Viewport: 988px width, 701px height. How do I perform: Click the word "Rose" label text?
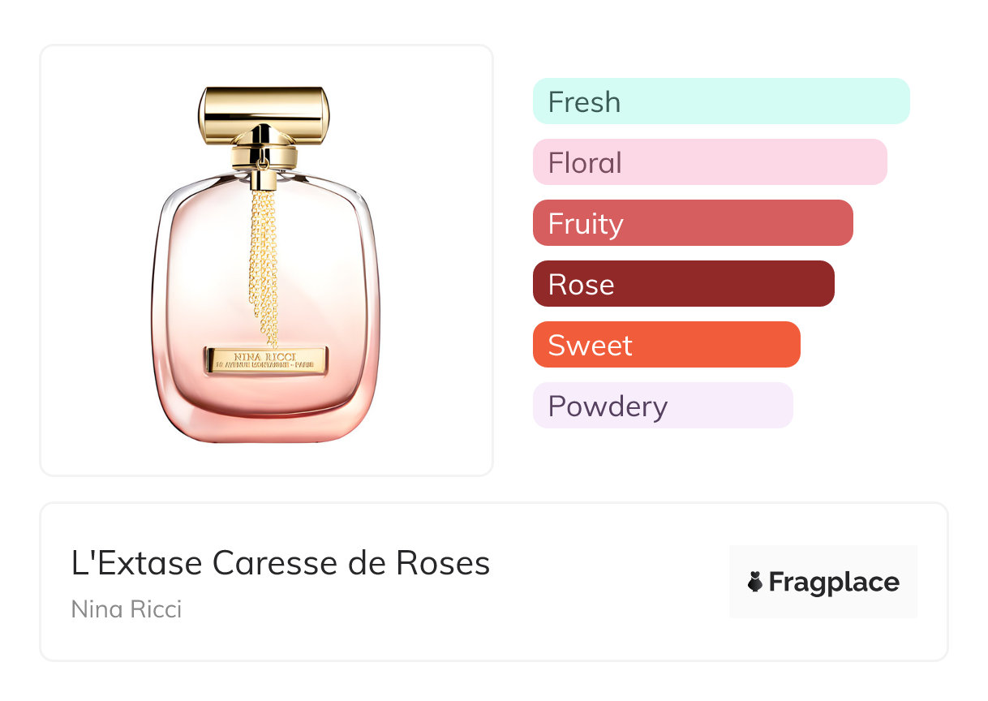pos(581,285)
